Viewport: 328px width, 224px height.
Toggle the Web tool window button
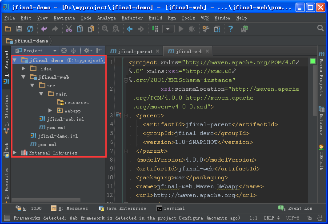[6, 150]
